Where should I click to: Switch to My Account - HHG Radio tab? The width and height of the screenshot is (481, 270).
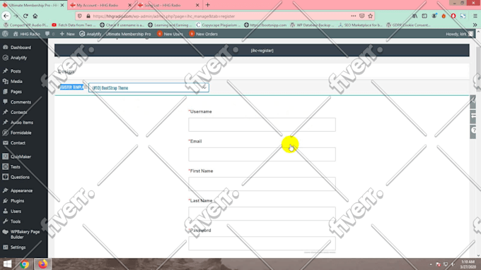(98, 5)
